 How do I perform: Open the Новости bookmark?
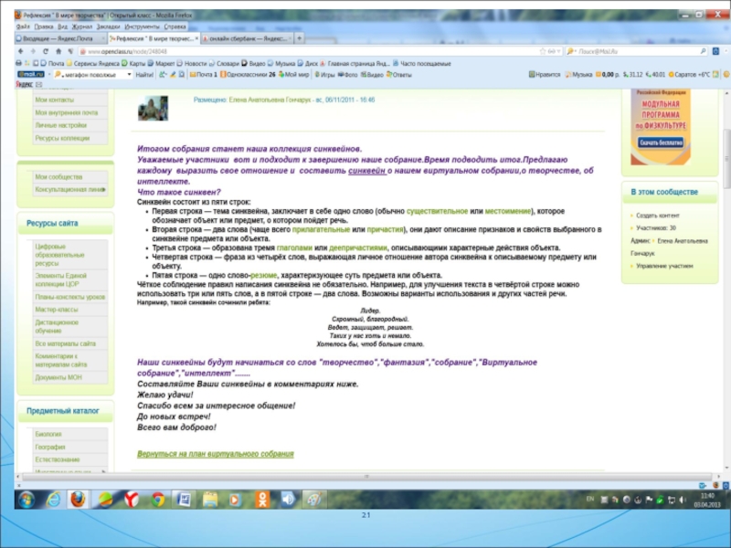coord(192,63)
